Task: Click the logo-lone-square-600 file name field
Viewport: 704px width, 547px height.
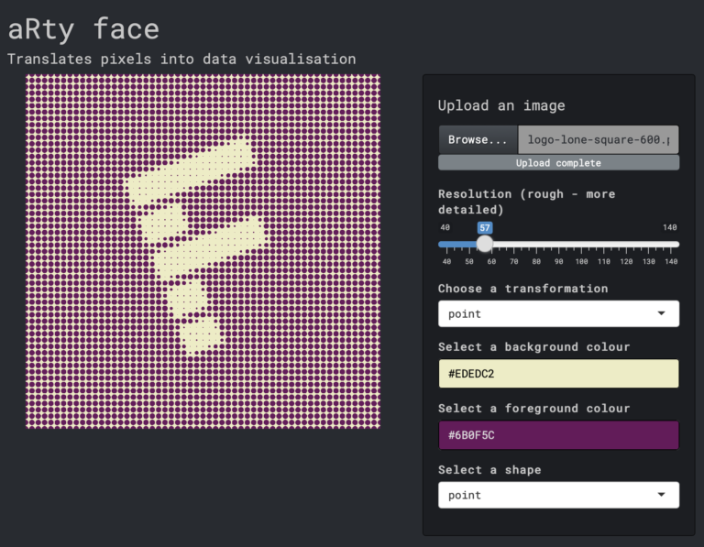Action: pos(598,139)
